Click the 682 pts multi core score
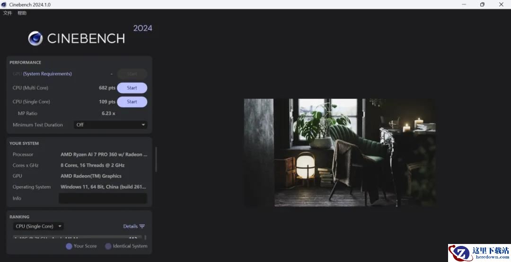 (x=107, y=88)
